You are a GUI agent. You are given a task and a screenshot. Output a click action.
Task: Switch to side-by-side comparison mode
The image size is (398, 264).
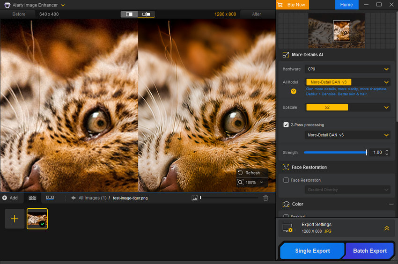(146, 14)
